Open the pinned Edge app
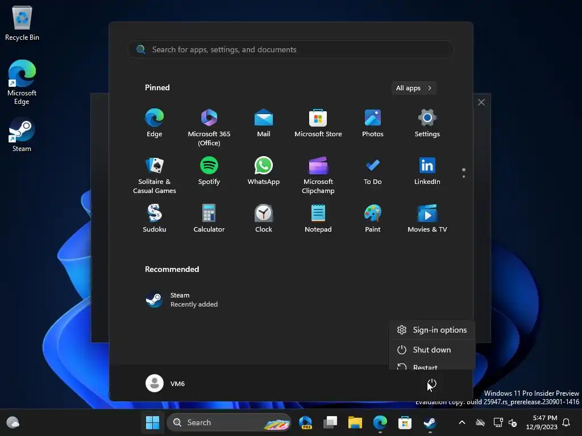Viewport: 582px width, 436px height. pos(155,123)
